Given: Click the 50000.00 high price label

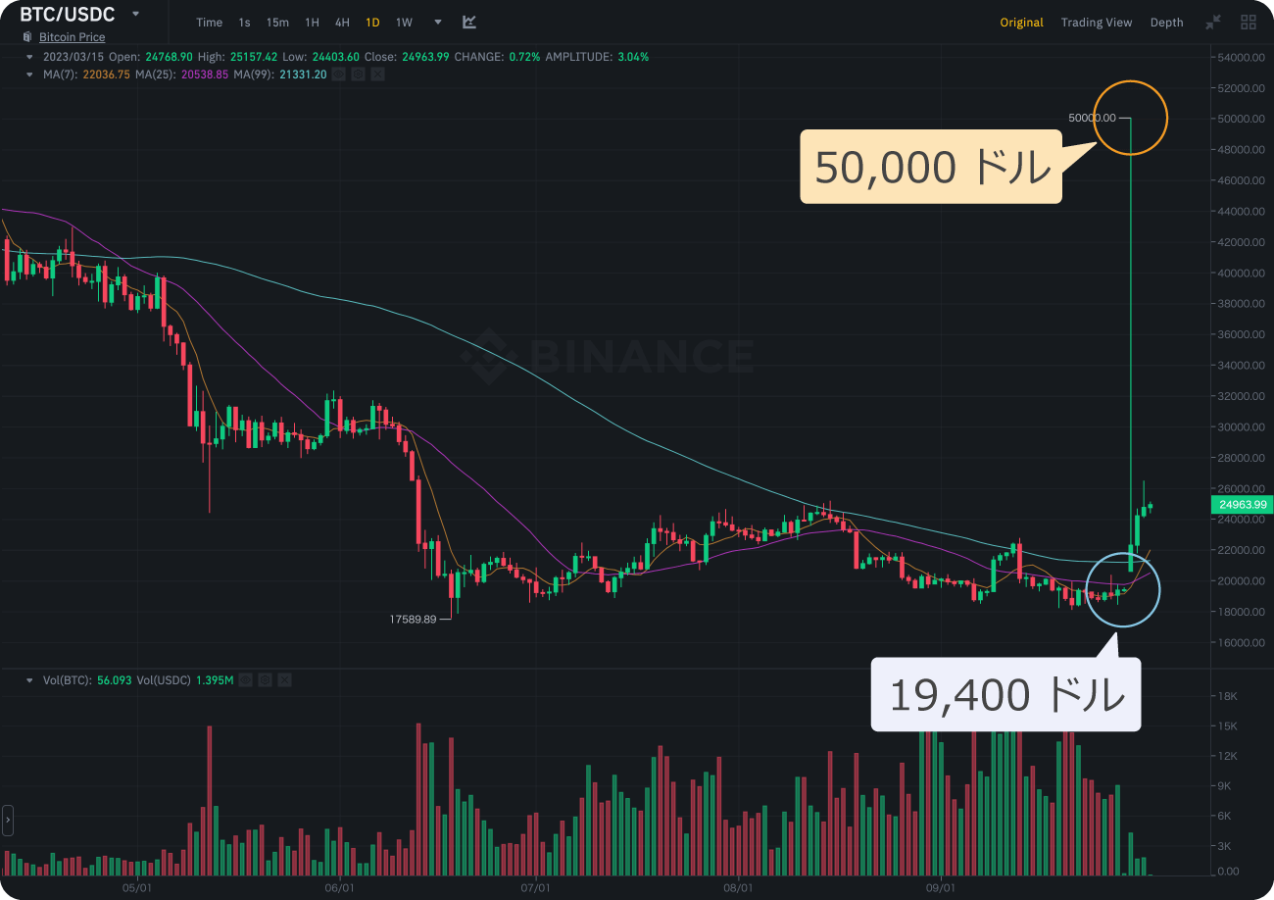Looking at the screenshot, I should pos(1092,118).
